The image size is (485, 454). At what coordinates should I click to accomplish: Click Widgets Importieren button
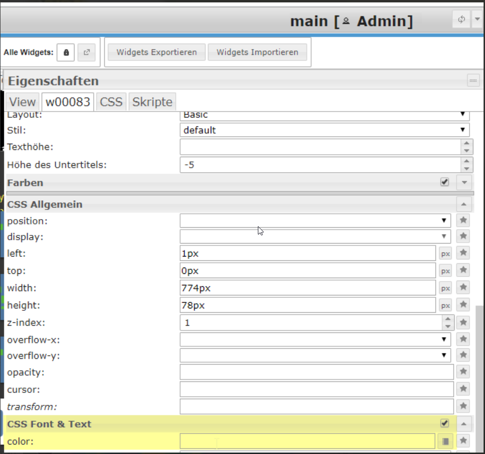pos(257,52)
